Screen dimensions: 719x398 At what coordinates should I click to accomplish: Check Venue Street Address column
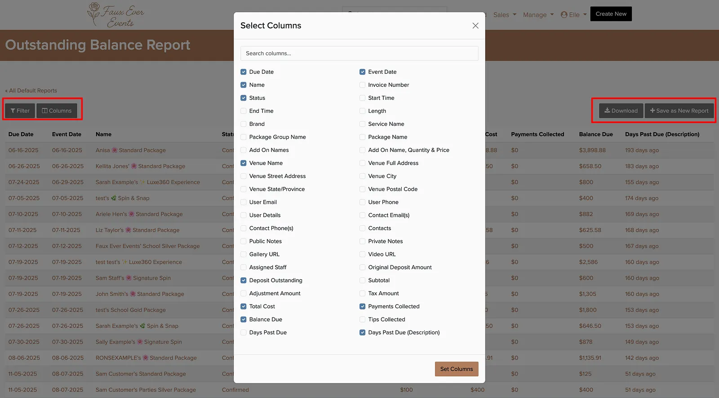tap(244, 176)
